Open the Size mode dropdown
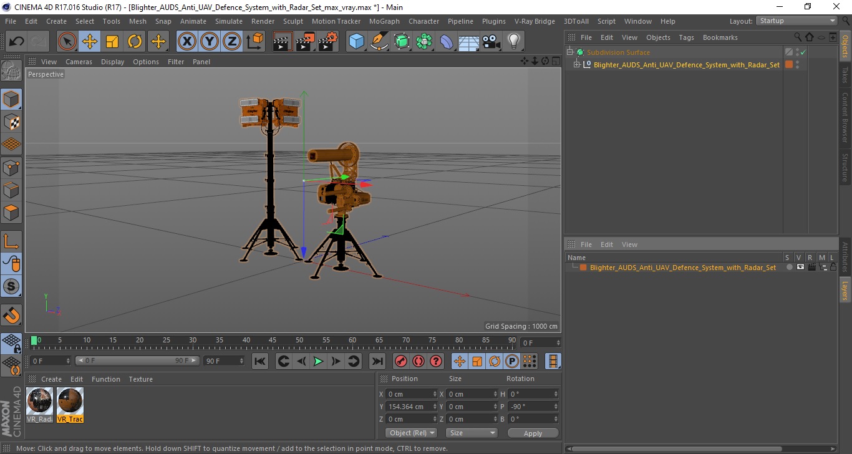The width and height of the screenshot is (852, 454). (x=472, y=433)
